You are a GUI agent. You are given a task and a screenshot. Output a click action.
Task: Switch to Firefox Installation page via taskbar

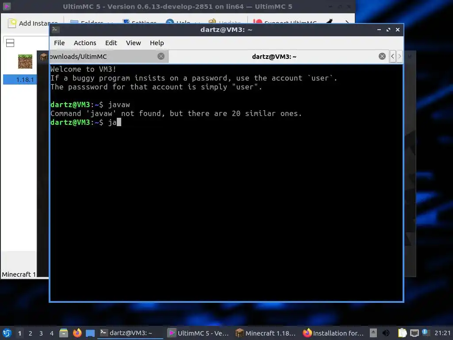coord(333,333)
